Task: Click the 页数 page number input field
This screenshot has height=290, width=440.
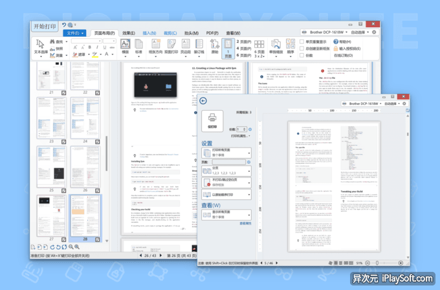Action: 229,162
